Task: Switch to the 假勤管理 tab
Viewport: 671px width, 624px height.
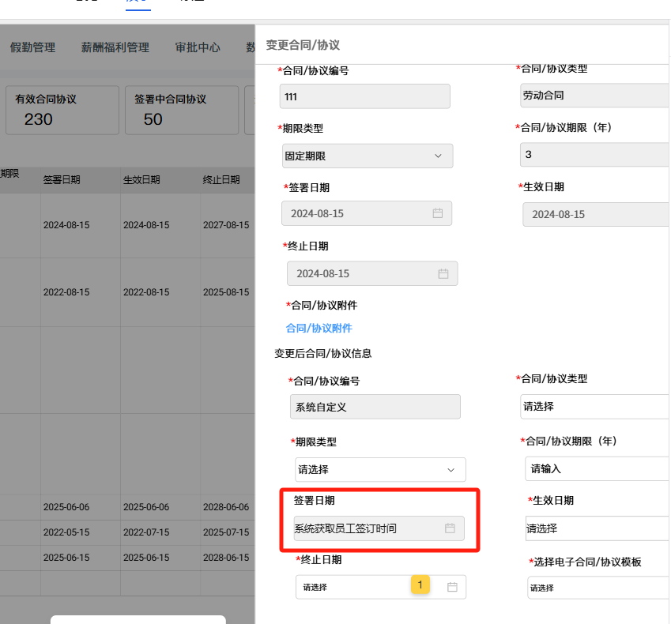Action: tap(32, 47)
